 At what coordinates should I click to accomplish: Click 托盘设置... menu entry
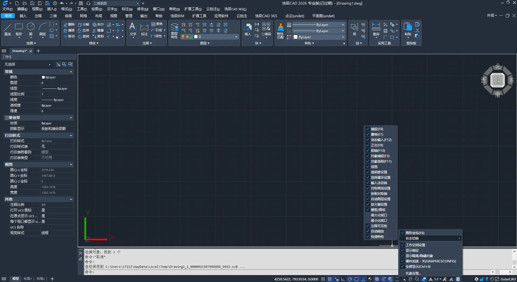(413, 273)
